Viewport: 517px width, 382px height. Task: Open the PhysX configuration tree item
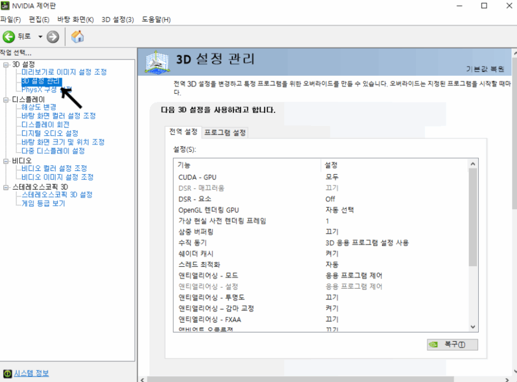pos(46,90)
